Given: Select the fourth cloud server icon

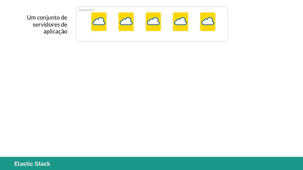Looking at the screenshot, I should [x=180, y=22].
